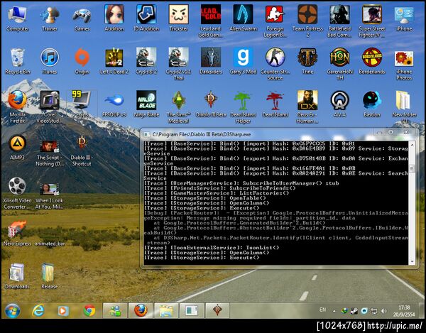The width and height of the screenshot is (426, 333).
Task: Open the iPhone desktop icon
Action: point(404,18)
